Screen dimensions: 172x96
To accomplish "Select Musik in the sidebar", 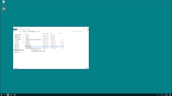I will point(18,44).
